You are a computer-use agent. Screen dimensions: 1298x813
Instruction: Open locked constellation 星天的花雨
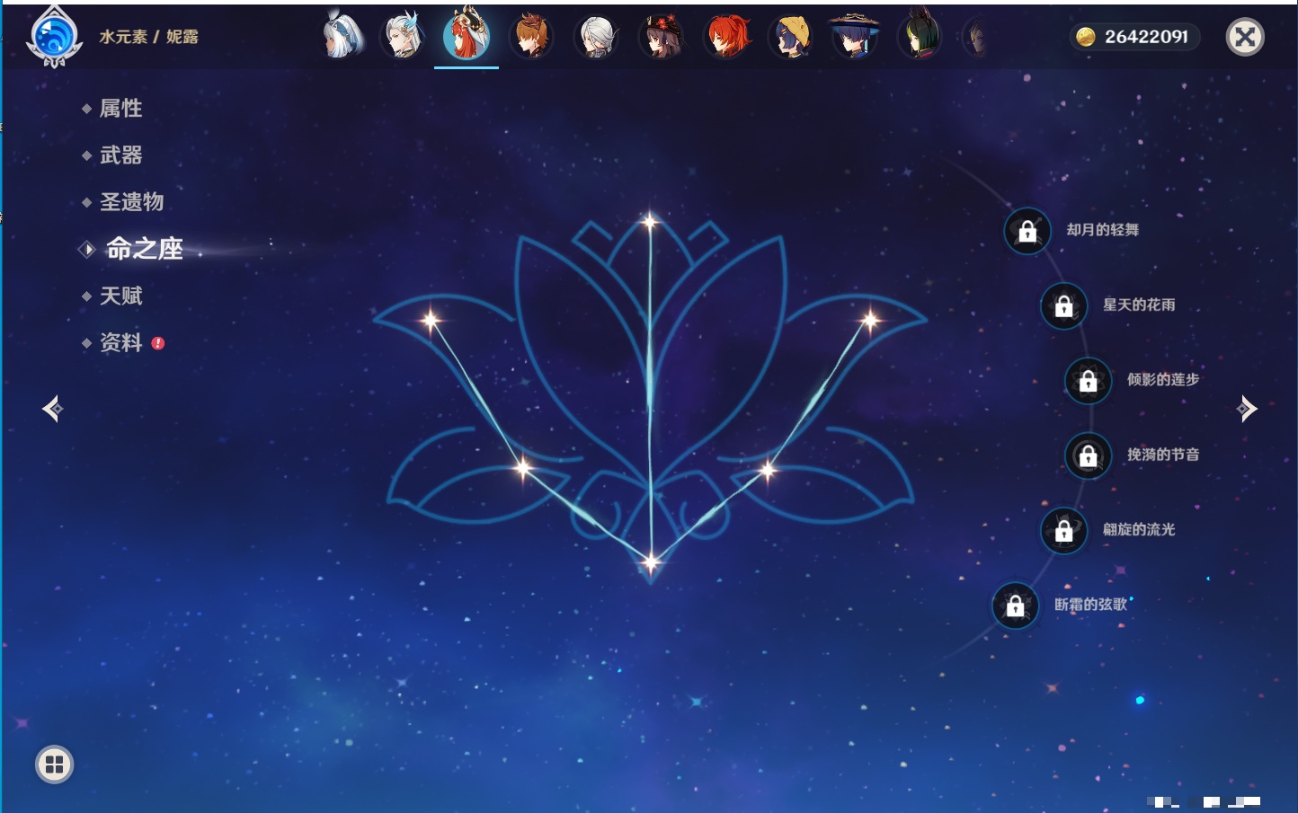[x=1063, y=305]
